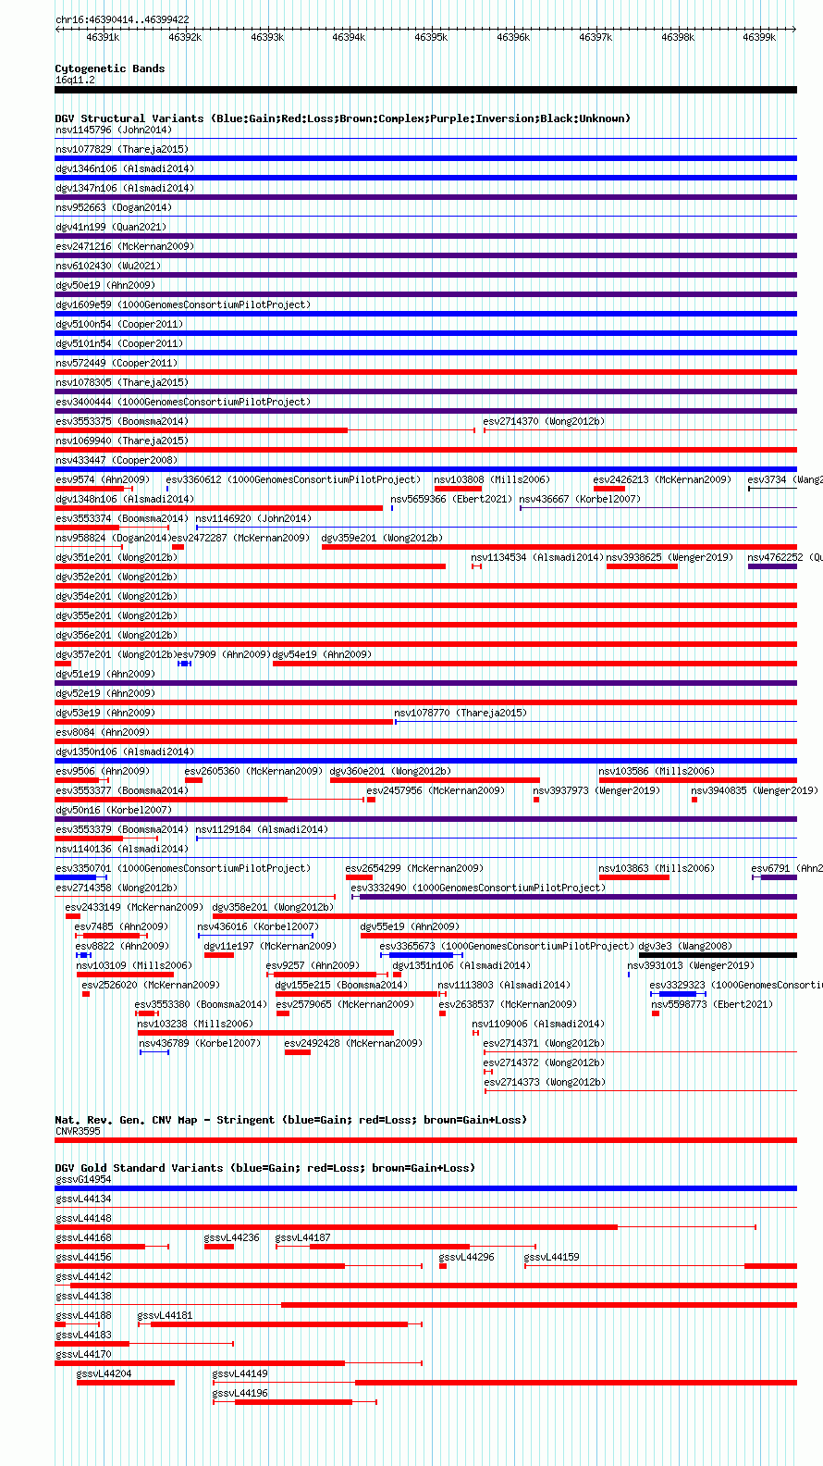
Task: Click nsv1134534 (Alsmadi2014) label
Action: coord(537,557)
